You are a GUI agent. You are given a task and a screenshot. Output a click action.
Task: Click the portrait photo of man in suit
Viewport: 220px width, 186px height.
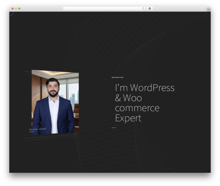coord(55,102)
